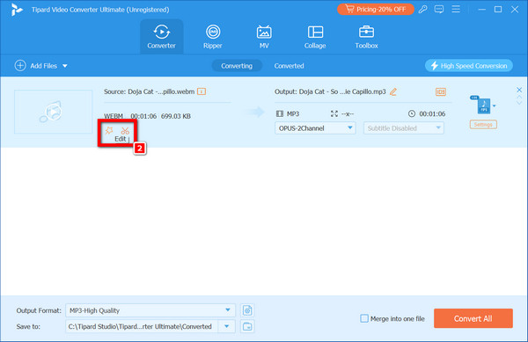The height and width of the screenshot is (342, 528).
Task: Remove the file from the list
Action: coord(519,90)
